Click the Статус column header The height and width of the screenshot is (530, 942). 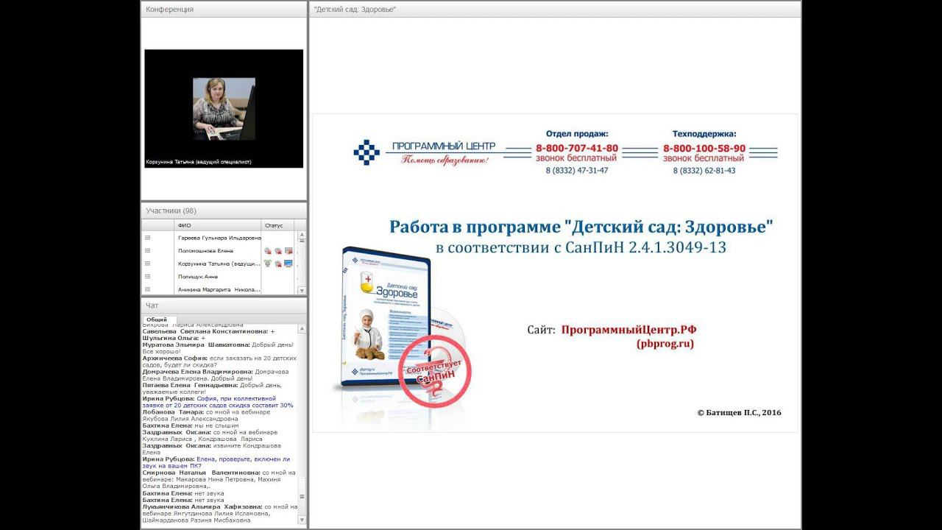[x=278, y=225]
